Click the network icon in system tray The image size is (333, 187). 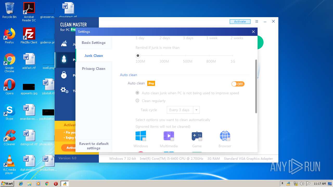click(x=296, y=184)
